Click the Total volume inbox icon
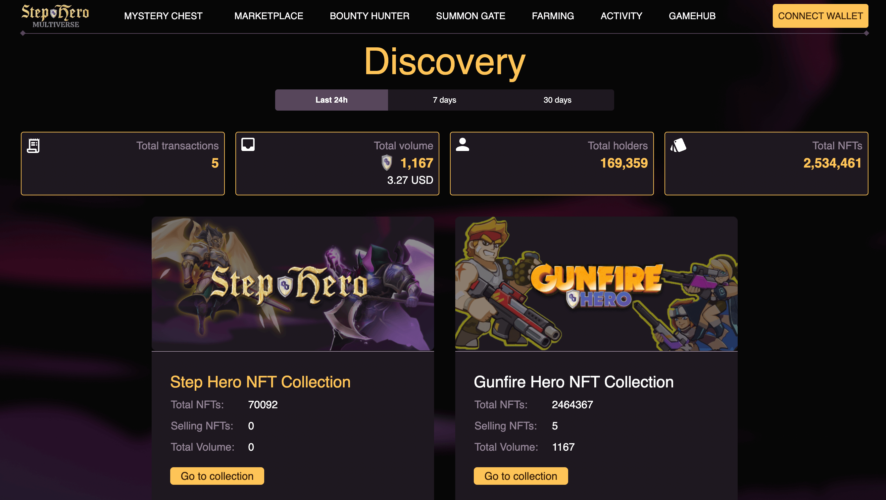This screenshot has height=500, width=886. point(248,144)
